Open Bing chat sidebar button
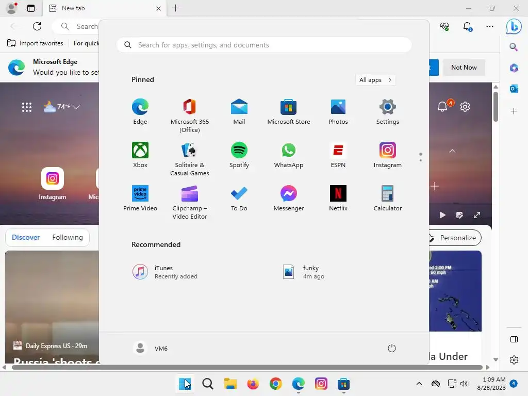Screen dimensions: 528x396 coord(514,26)
